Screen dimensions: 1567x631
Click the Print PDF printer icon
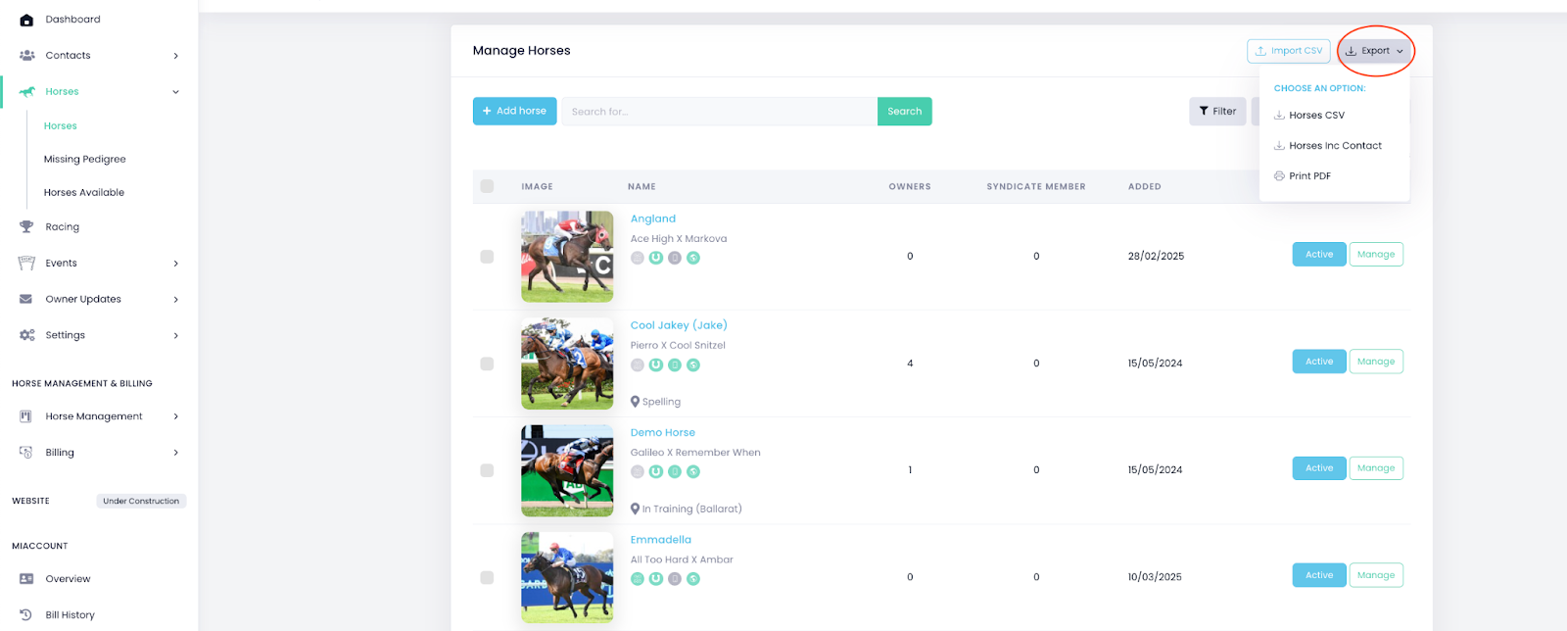1279,176
